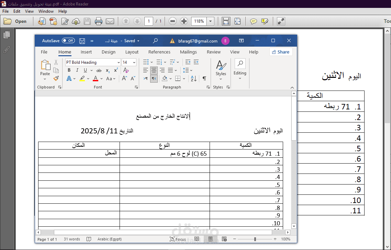The height and width of the screenshot is (250, 391).
Task: Adjust the Word zoom slider handle
Action: click(255, 239)
